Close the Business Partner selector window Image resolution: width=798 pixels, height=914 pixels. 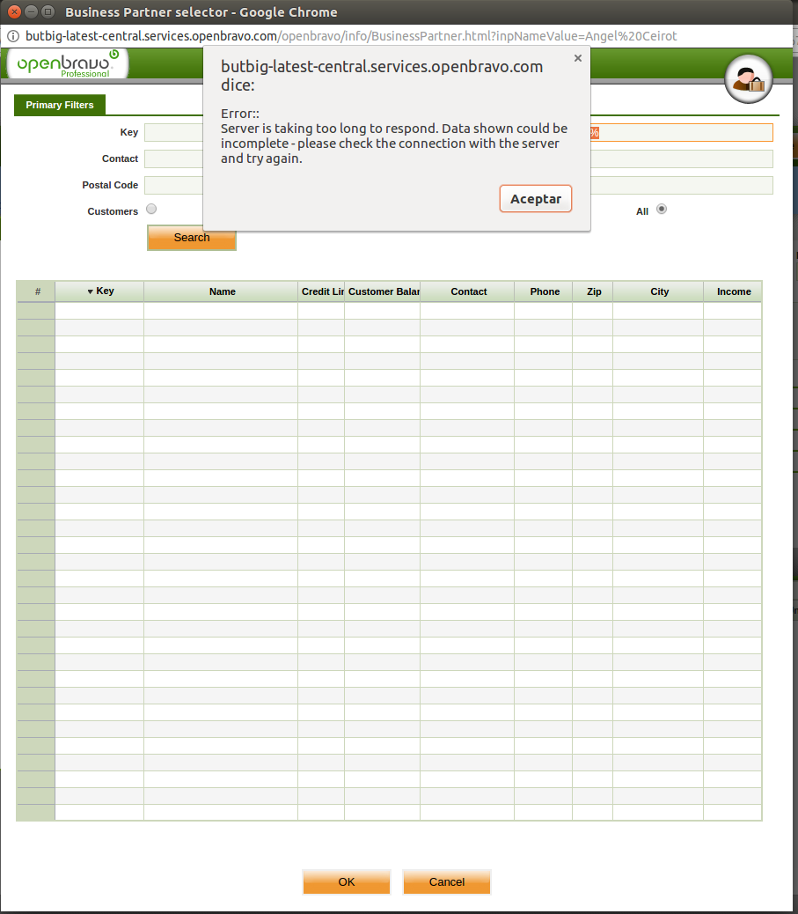point(15,11)
